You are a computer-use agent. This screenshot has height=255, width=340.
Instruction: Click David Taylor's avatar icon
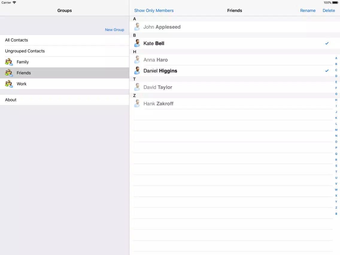tap(137, 87)
